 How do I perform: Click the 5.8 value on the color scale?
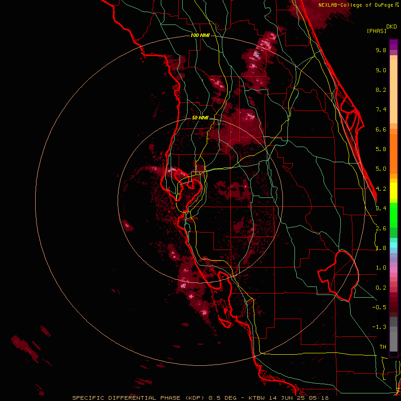381,149
